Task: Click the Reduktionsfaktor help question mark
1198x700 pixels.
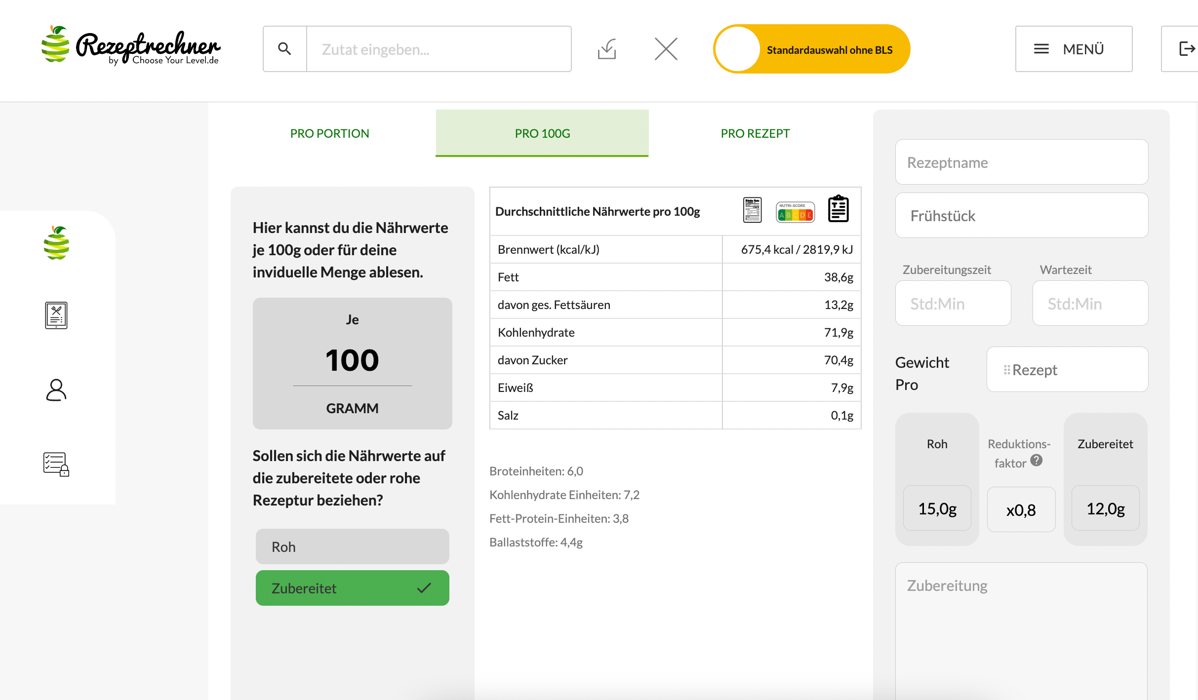Action: tap(1037, 460)
